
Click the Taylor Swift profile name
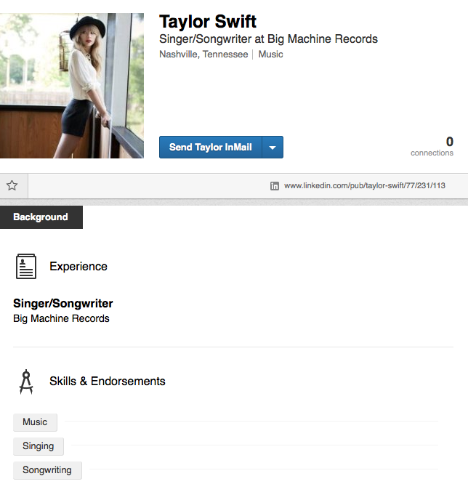point(208,22)
